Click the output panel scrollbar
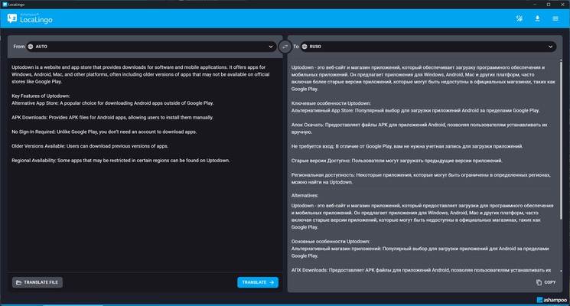The width and height of the screenshot is (570, 306). (x=561, y=153)
